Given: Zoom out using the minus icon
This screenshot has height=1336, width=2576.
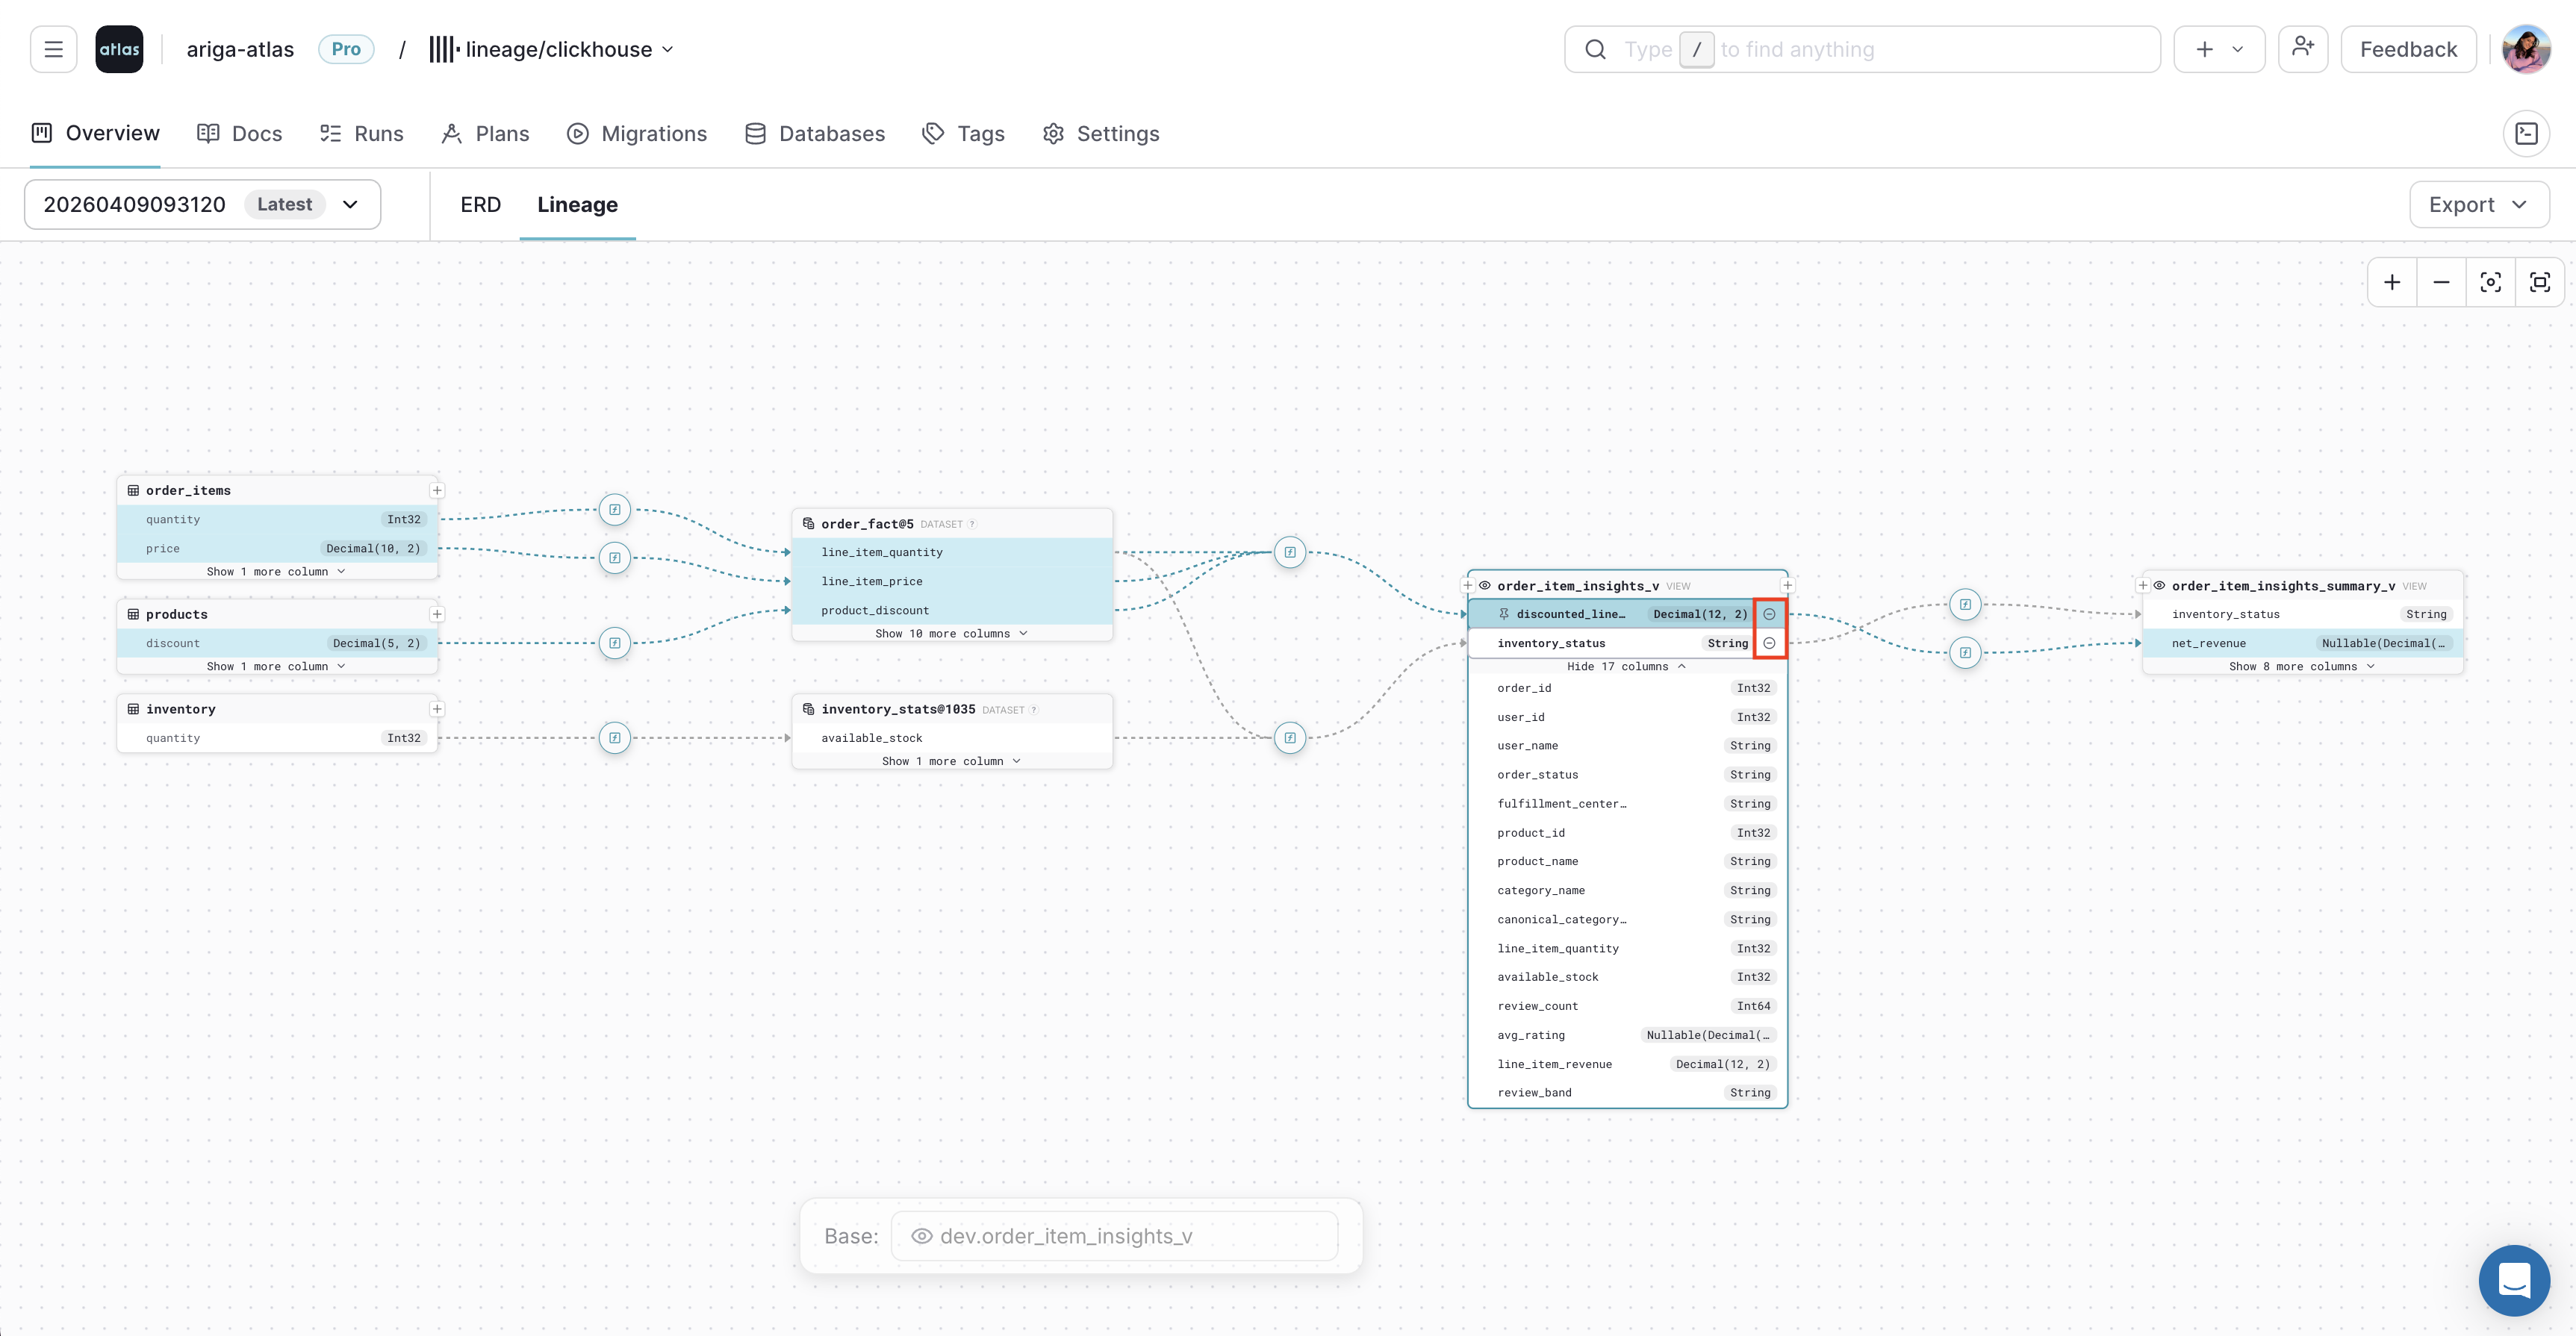Looking at the screenshot, I should (x=2441, y=282).
